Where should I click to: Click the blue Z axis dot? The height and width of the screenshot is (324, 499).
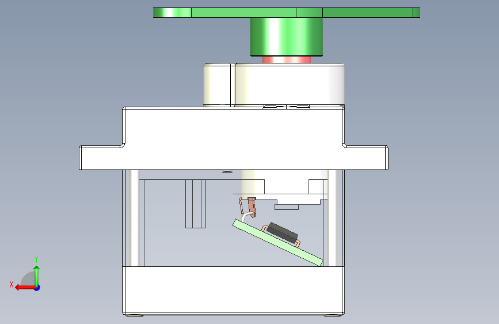pyautogui.click(x=37, y=288)
